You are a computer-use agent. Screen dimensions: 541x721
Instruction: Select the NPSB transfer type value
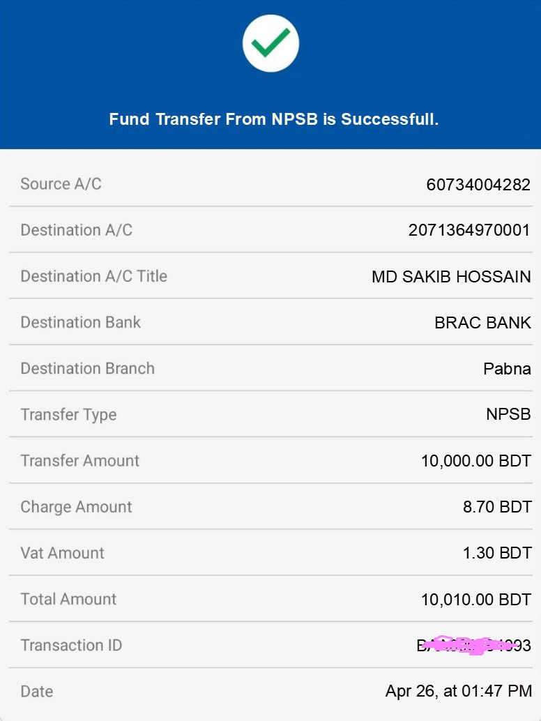point(508,415)
